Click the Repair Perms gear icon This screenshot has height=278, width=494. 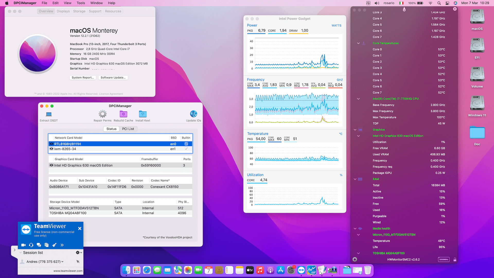click(x=102, y=114)
